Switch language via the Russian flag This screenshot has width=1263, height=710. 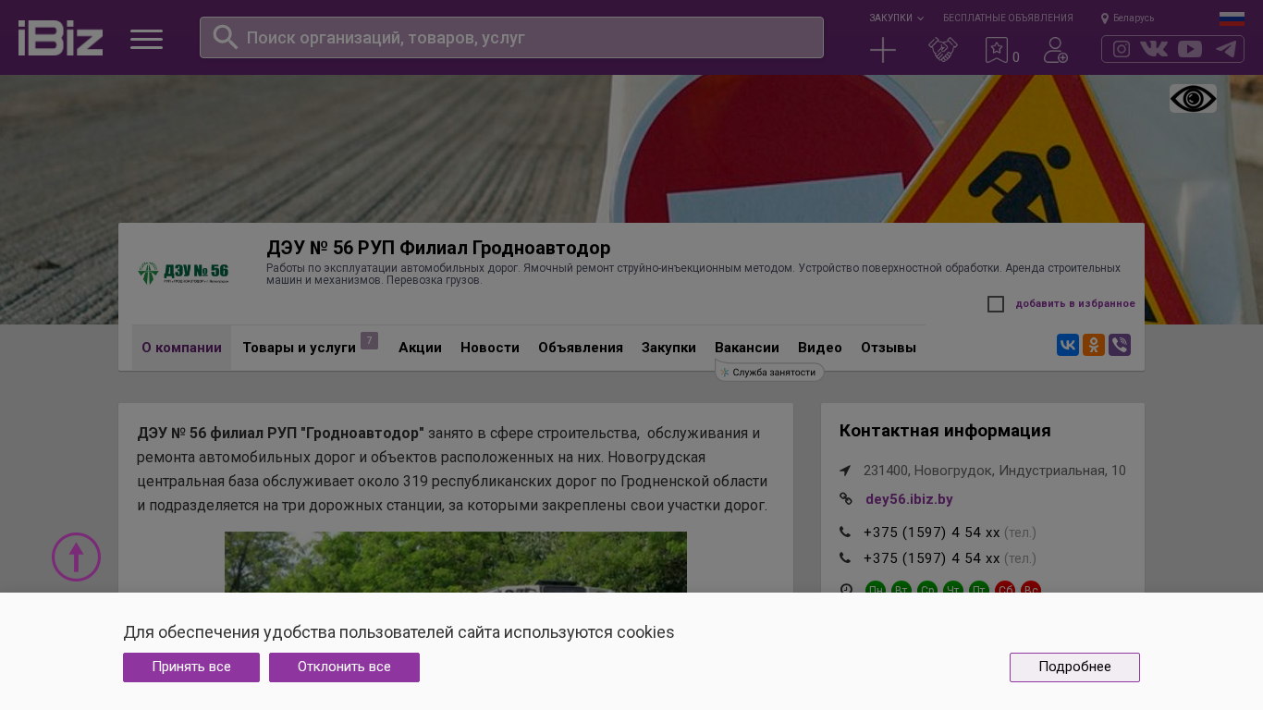[x=1232, y=18]
